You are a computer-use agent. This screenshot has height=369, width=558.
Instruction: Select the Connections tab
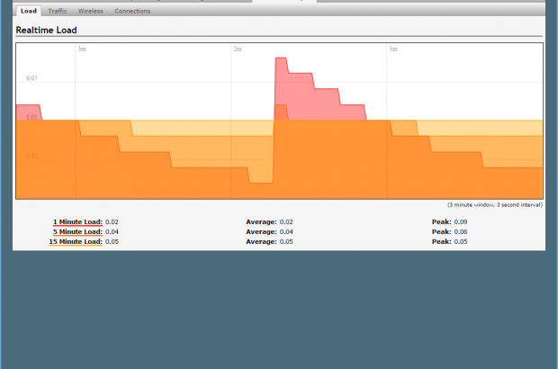[x=132, y=11]
